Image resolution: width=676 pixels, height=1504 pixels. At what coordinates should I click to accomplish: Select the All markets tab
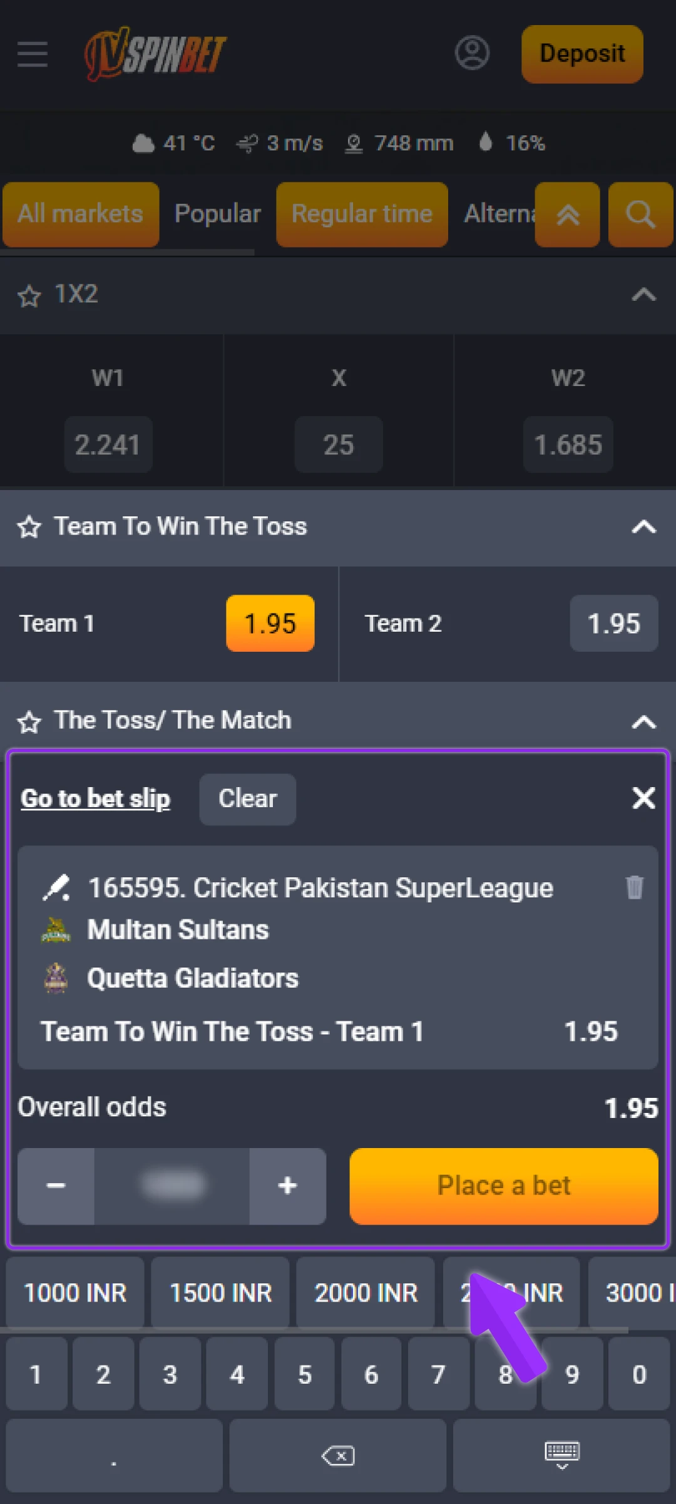[80, 214]
